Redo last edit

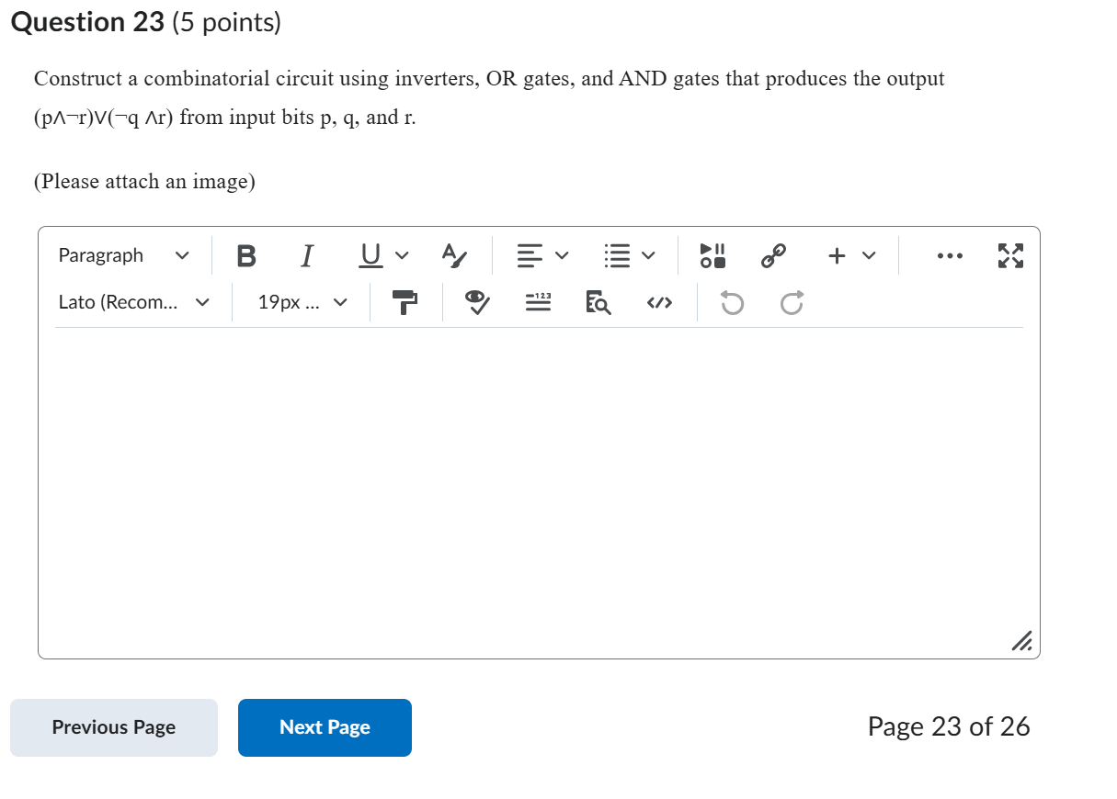coord(792,301)
